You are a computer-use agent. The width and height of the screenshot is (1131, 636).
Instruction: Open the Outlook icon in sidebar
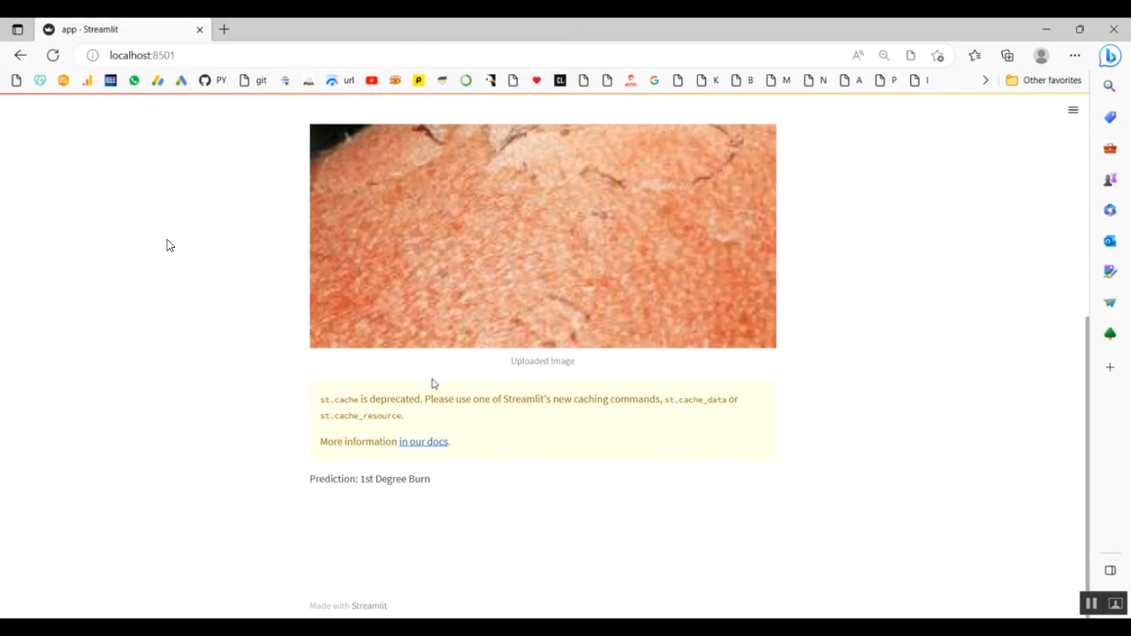click(1110, 241)
